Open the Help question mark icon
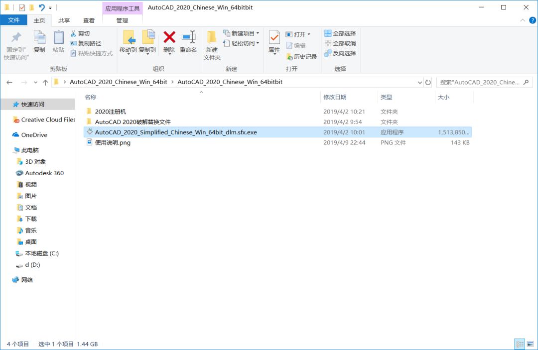This screenshot has height=350, width=538. [x=533, y=20]
